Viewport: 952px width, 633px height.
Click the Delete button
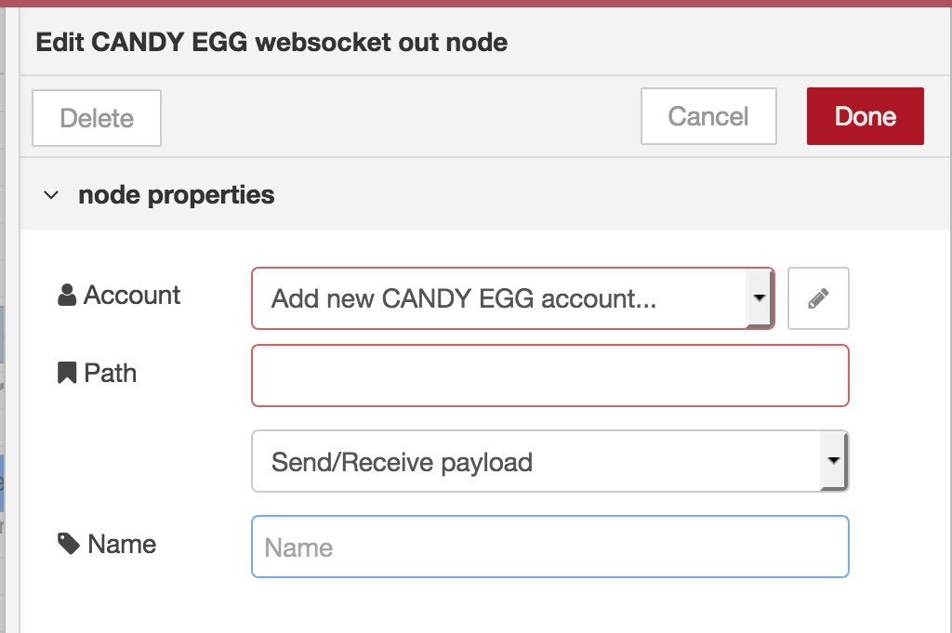pyautogui.click(x=97, y=118)
